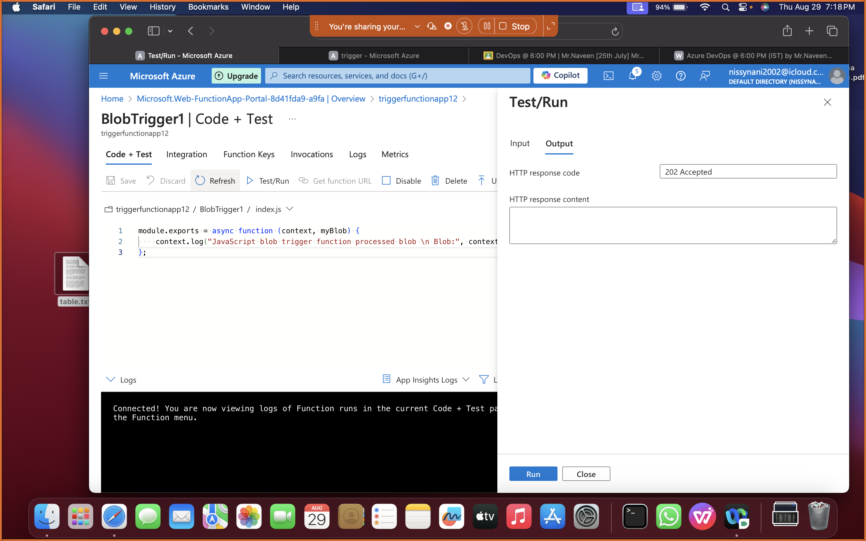The image size is (866, 541).
Task: Click the log filter funnel icon
Action: coord(484,379)
